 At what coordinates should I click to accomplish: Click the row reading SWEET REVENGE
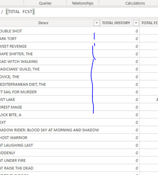pyautogui.click(x=50, y=46)
